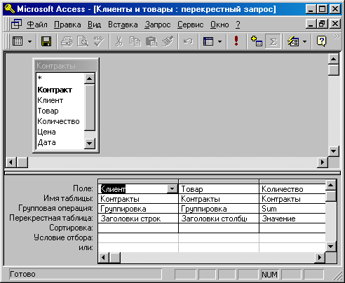Click the Sum group operation cell

292,209
